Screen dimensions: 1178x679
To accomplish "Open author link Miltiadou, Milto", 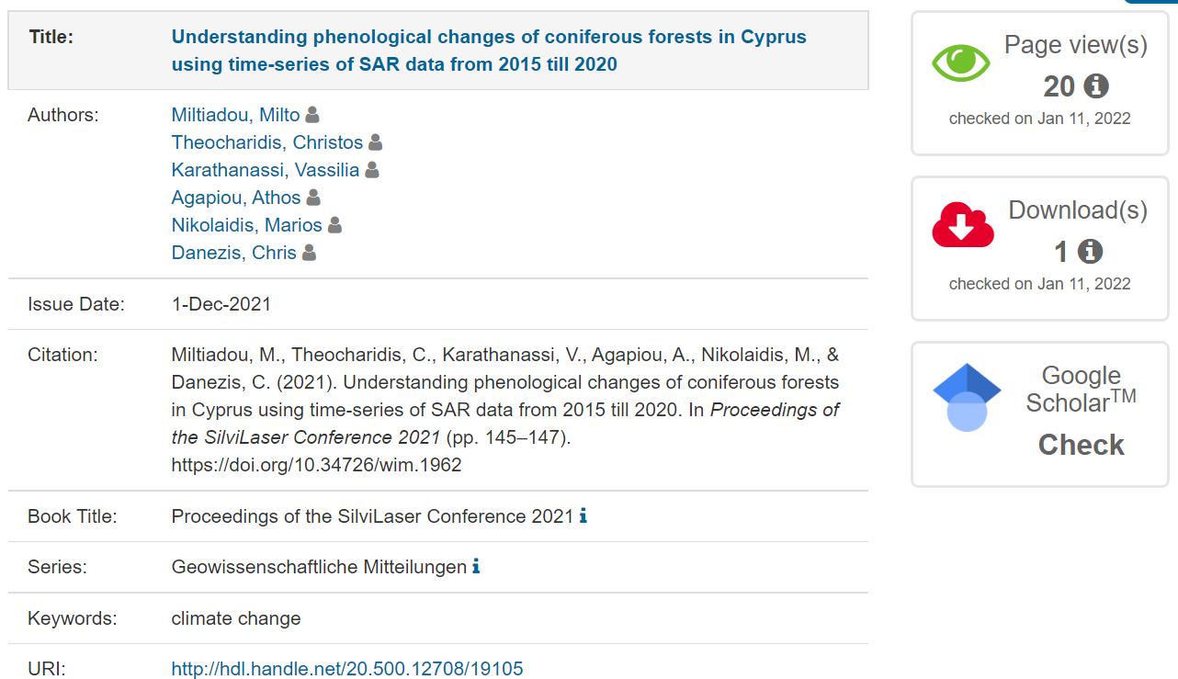I will tap(235, 115).
